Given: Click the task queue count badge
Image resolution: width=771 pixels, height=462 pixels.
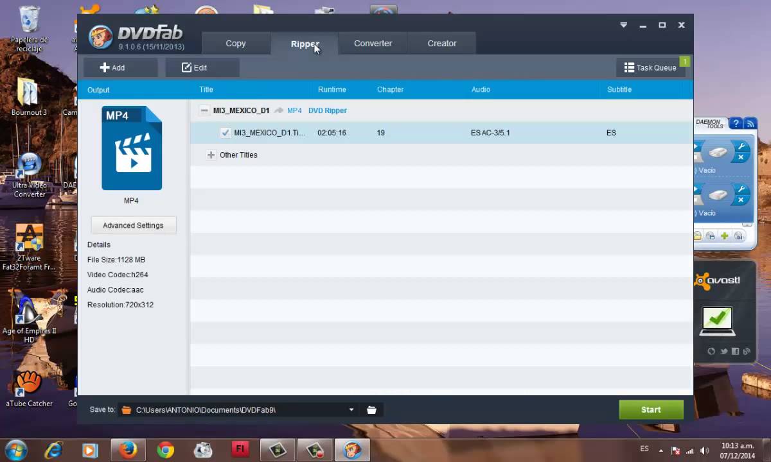Looking at the screenshot, I should pos(685,62).
